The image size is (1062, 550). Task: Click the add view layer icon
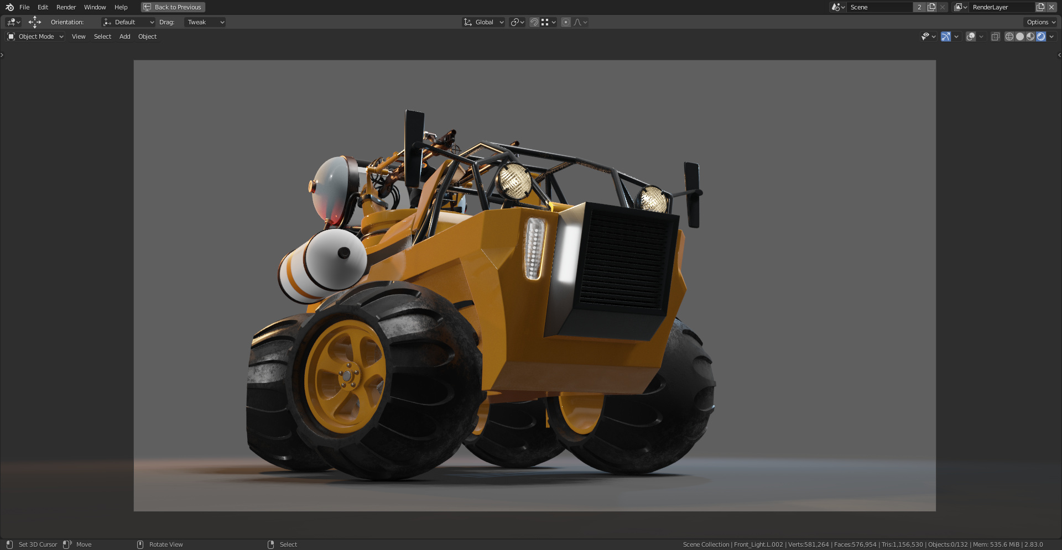coord(1040,7)
